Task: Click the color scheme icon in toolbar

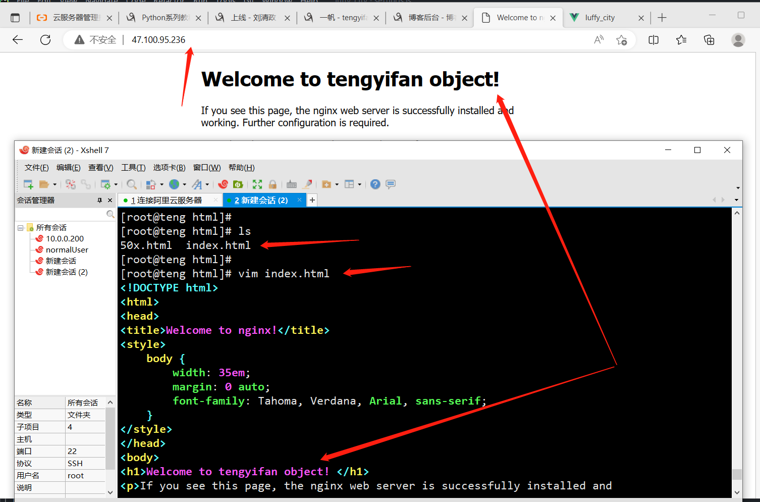Action: coord(150,184)
